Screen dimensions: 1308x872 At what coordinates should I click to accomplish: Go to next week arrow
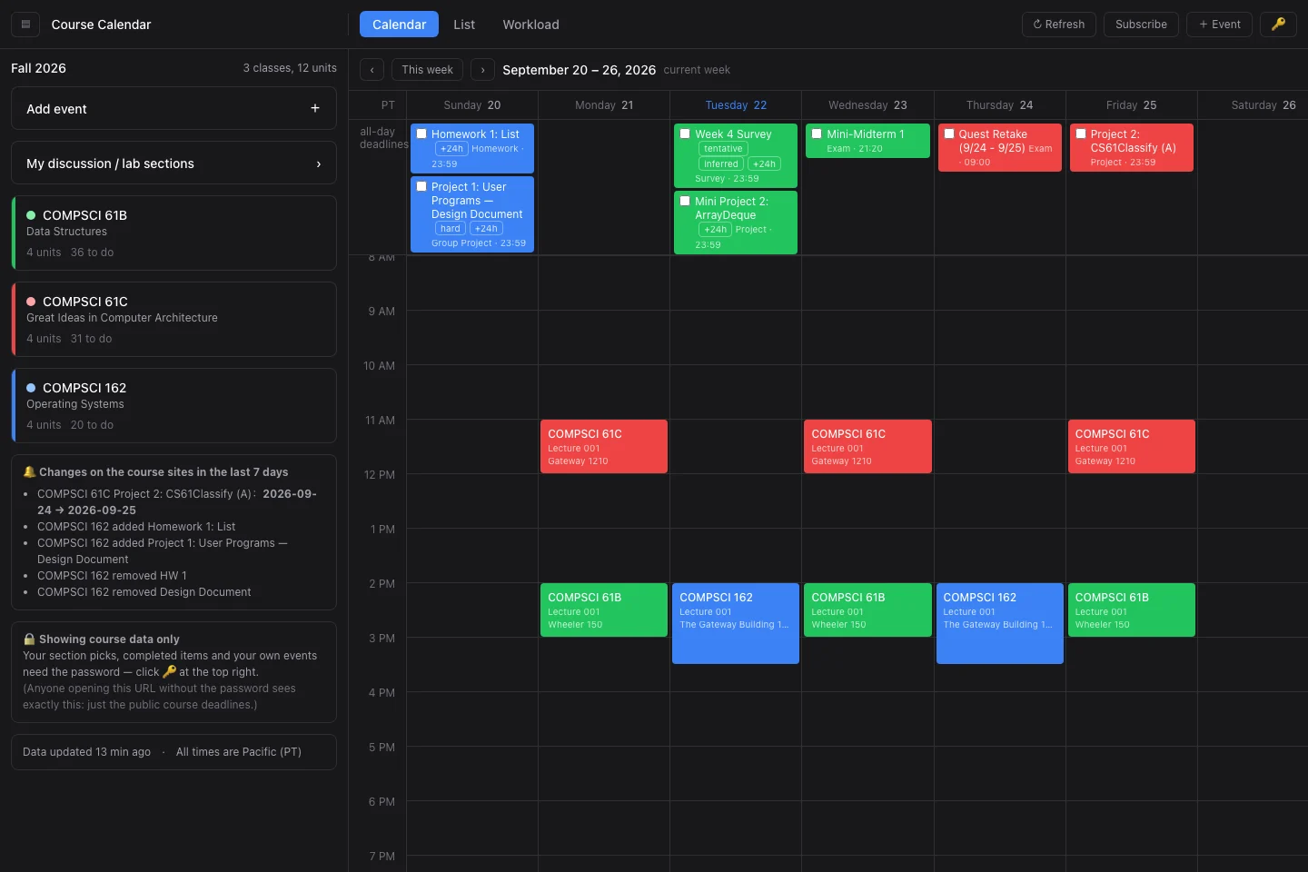[482, 70]
